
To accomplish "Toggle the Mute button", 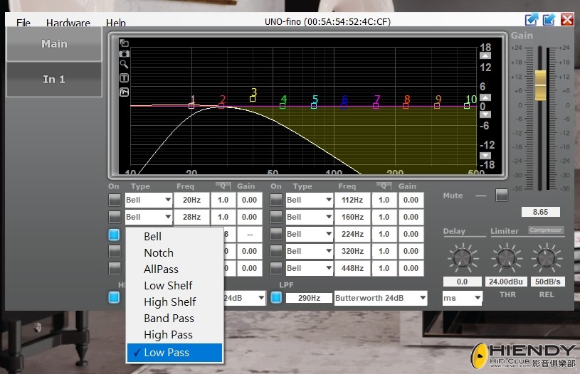I will [x=502, y=195].
